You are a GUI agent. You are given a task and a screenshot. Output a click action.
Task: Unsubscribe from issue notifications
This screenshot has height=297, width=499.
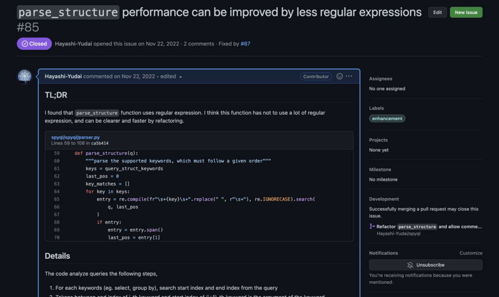[426, 265]
